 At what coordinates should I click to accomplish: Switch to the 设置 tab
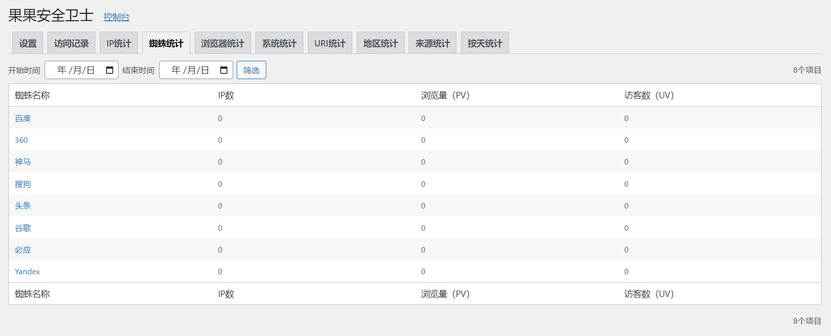28,43
